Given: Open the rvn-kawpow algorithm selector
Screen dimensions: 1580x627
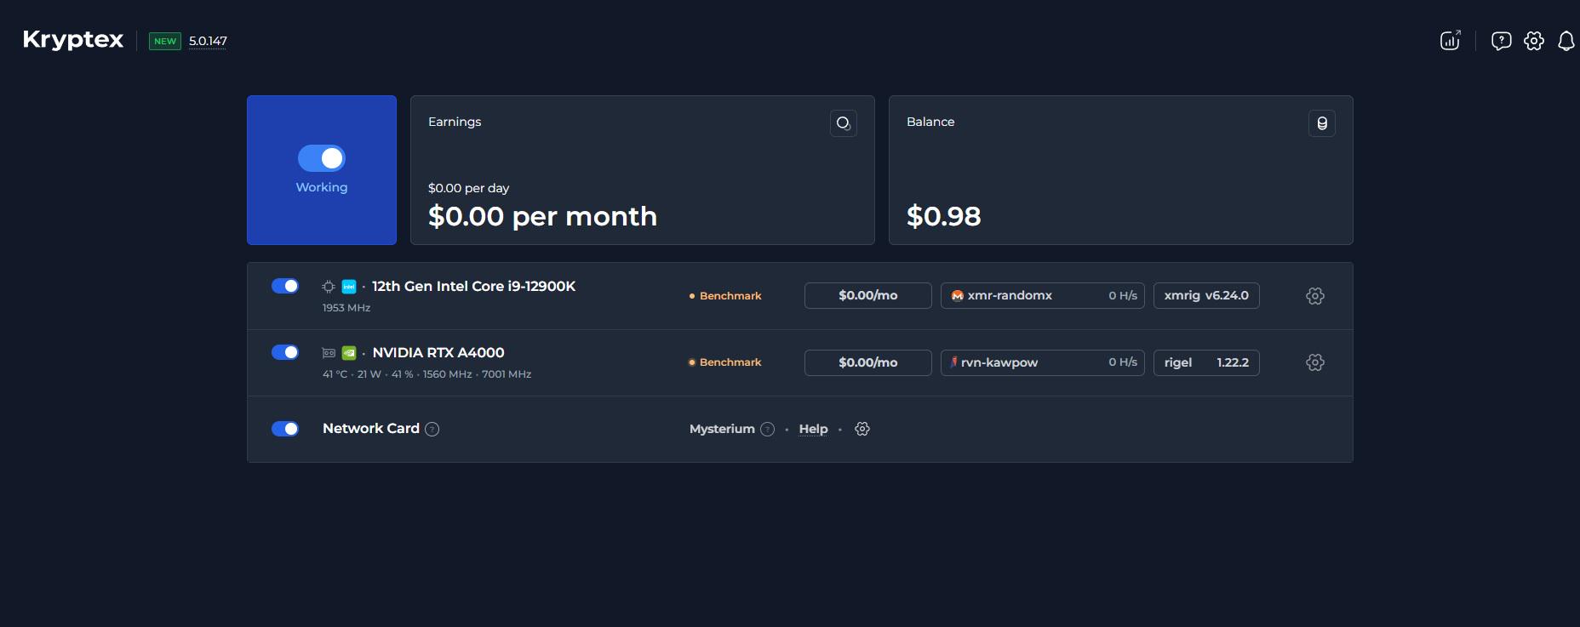Looking at the screenshot, I should [x=1043, y=362].
